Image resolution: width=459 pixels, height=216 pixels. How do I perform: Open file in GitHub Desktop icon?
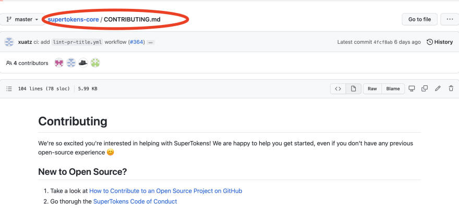pyautogui.click(x=412, y=88)
